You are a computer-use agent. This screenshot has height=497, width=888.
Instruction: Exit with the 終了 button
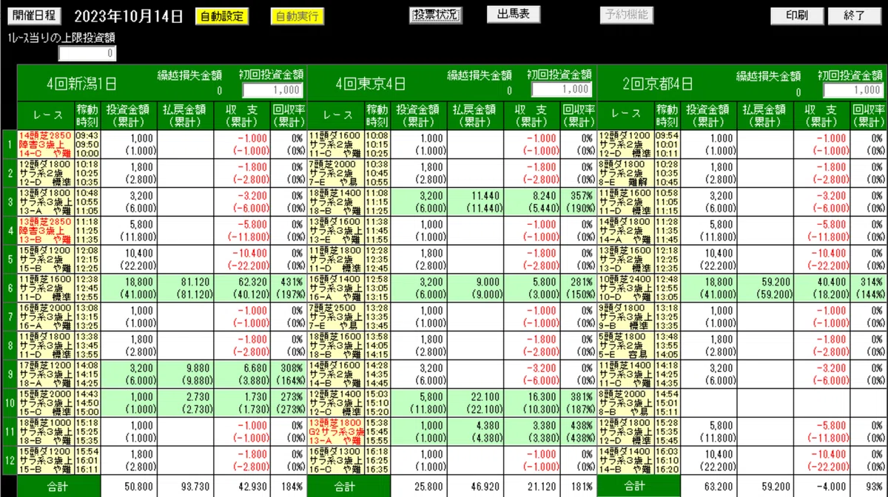pyautogui.click(x=855, y=16)
